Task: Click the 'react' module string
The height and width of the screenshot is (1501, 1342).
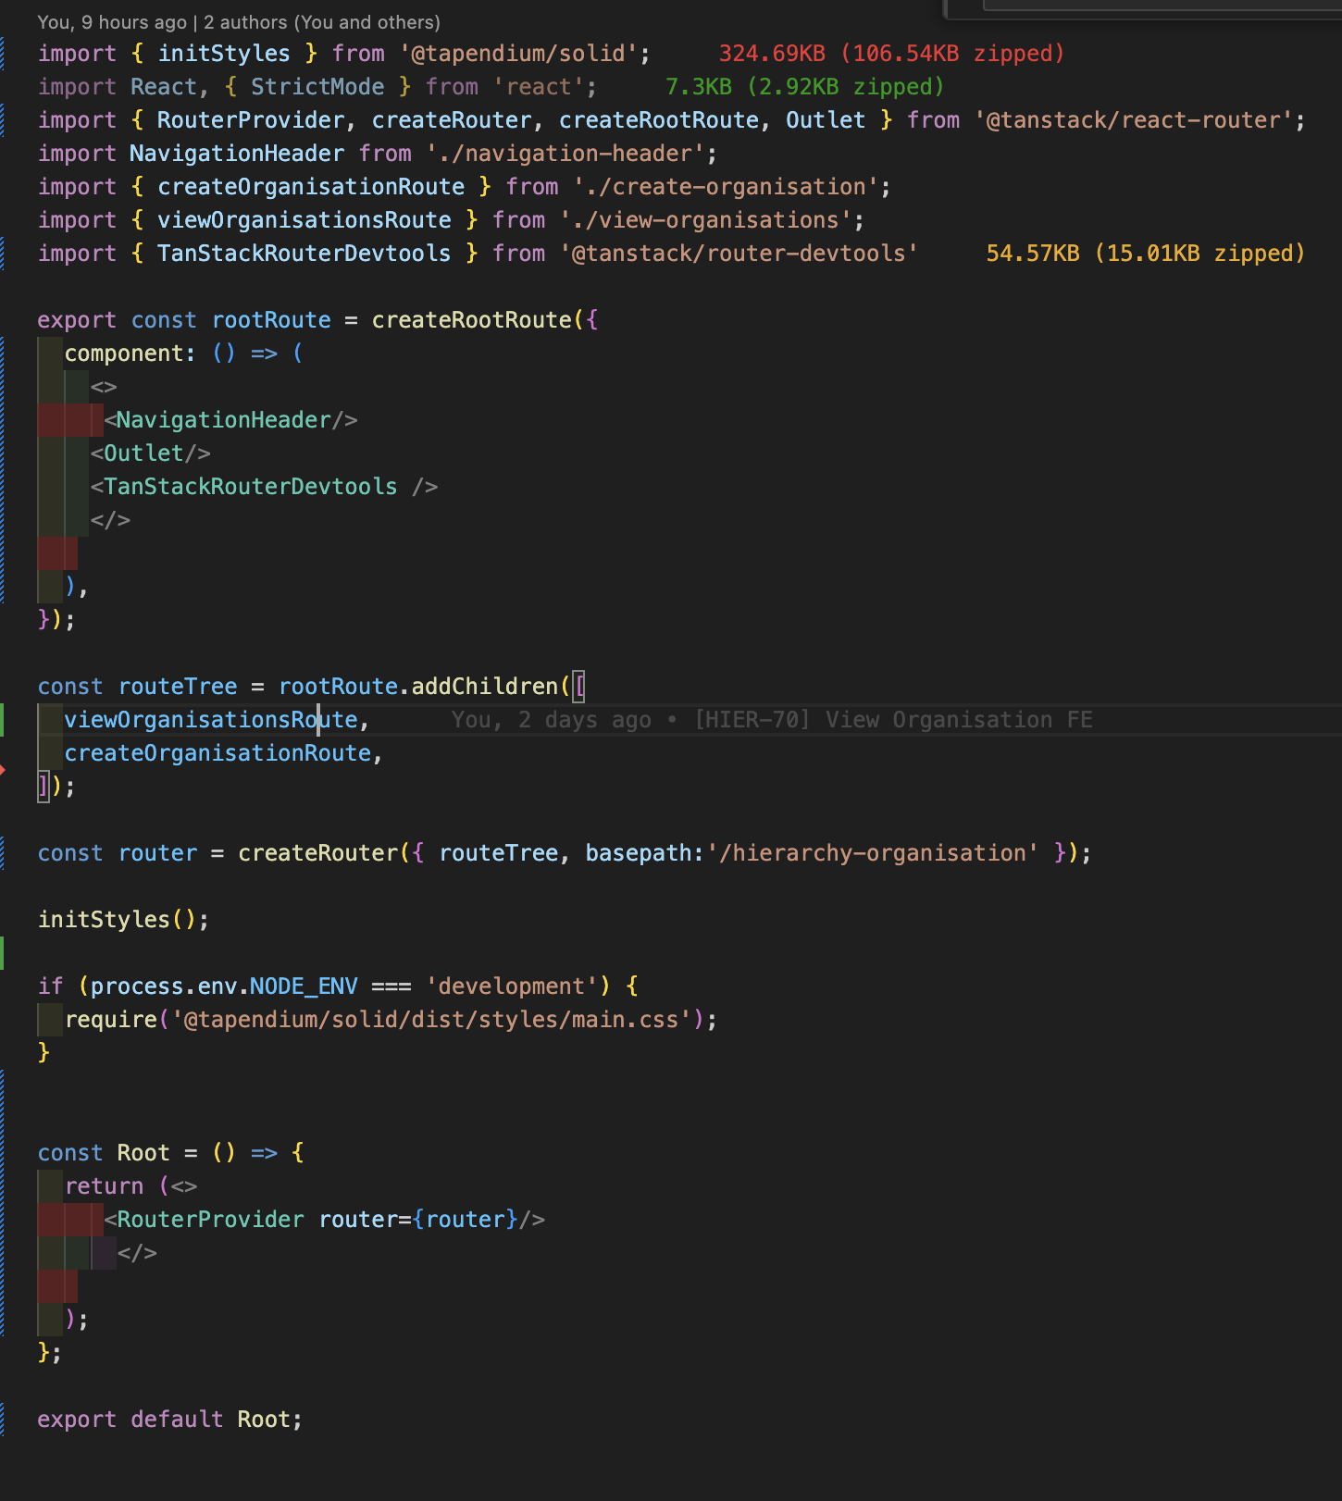Action: [539, 87]
